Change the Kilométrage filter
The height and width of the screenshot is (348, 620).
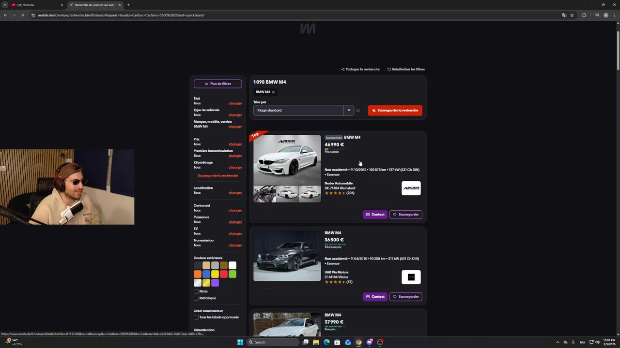coord(235,167)
